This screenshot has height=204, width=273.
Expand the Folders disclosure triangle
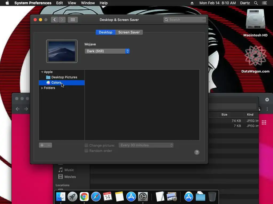pos(42,88)
